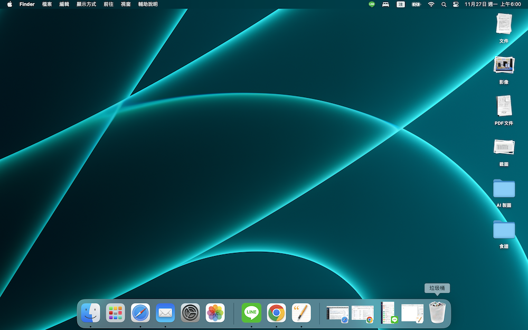
Task: Select the AI 製圖 folder on the desktop
Action: point(504,188)
